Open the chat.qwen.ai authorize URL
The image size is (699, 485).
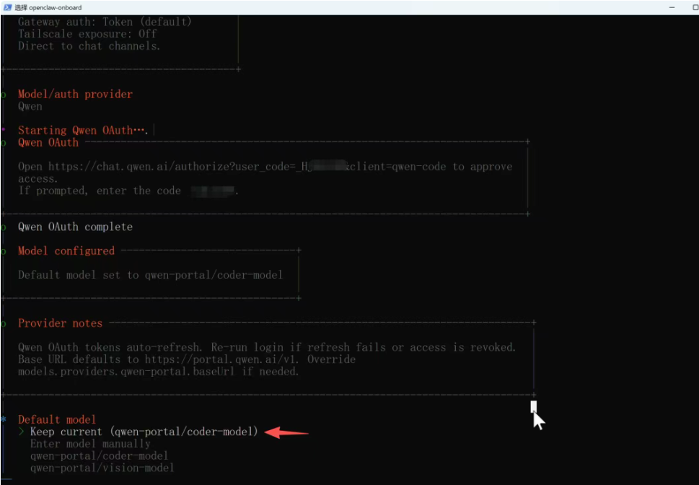point(247,167)
